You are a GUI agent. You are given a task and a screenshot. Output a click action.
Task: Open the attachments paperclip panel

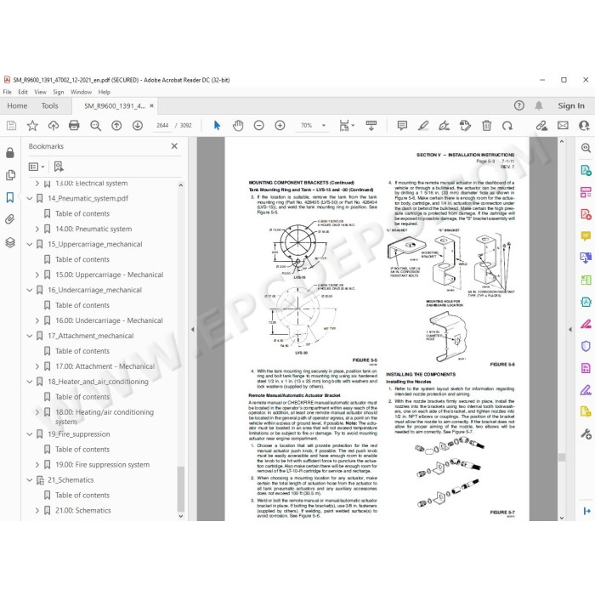10,219
